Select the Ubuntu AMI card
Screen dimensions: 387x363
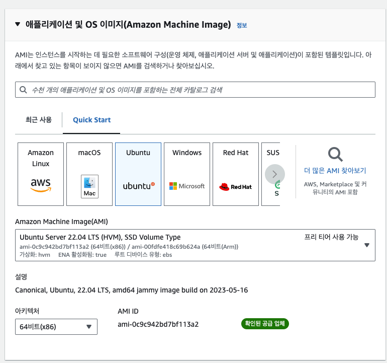[138, 174]
